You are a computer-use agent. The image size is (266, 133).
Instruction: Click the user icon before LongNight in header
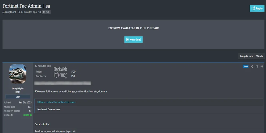coord(3,12)
